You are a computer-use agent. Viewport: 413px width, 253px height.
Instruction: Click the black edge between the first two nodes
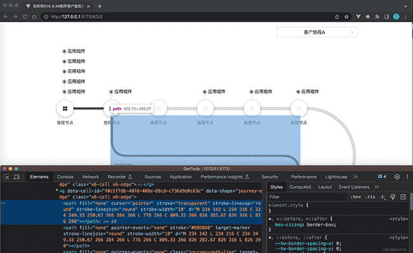88,108
